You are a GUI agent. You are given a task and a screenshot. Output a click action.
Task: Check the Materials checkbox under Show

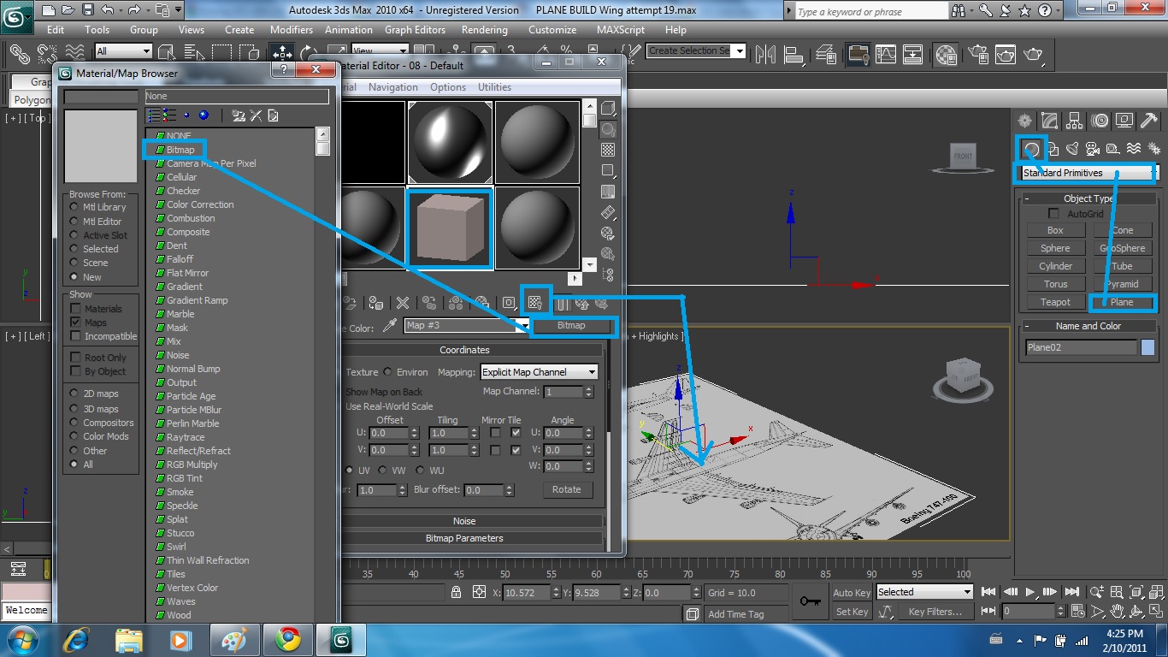coord(76,309)
